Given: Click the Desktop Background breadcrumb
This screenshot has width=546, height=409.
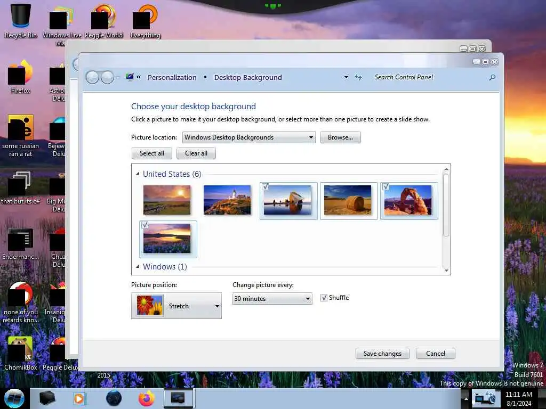Looking at the screenshot, I should (x=248, y=77).
